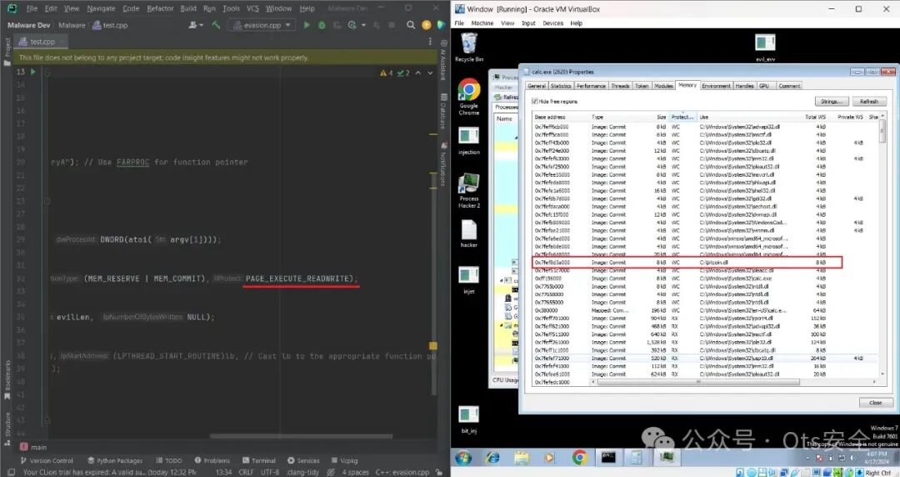Switch to the Modules tab
The height and width of the screenshot is (477, 900).
pos(663,86)
